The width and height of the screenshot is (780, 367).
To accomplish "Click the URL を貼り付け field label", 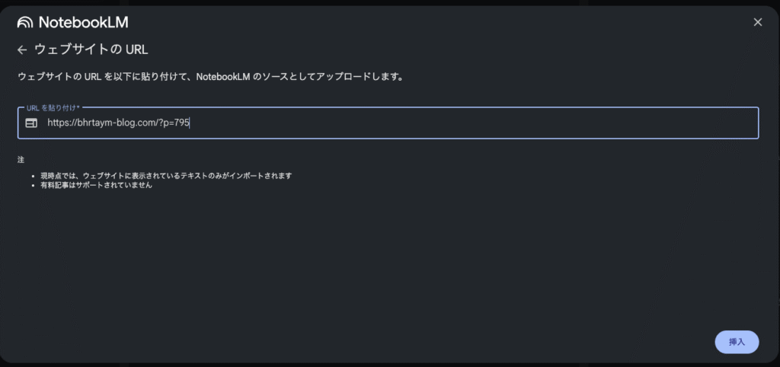I will click(51, 107).
